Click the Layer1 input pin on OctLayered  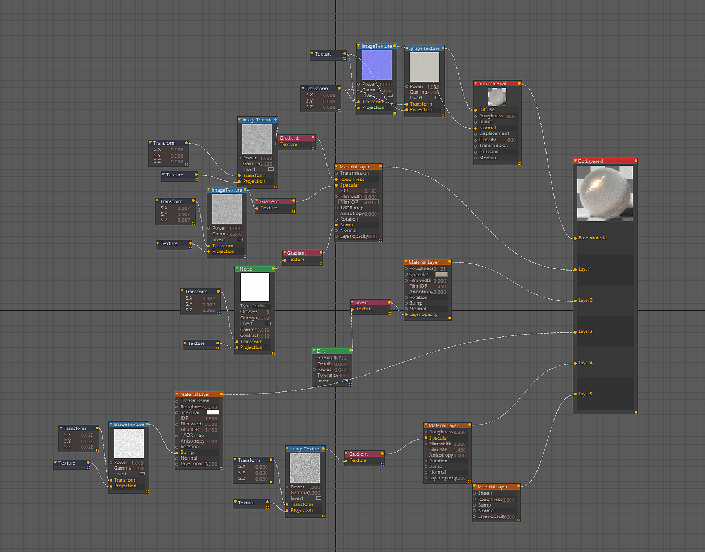point(575,269)
